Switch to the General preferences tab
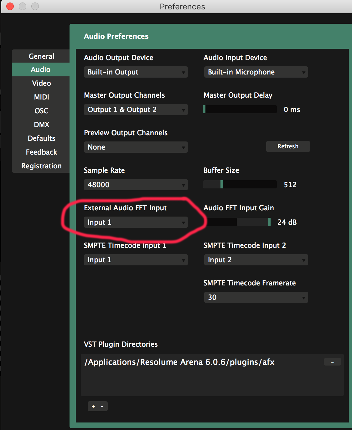This screenshot has width=352, height=430. [41, 56]
